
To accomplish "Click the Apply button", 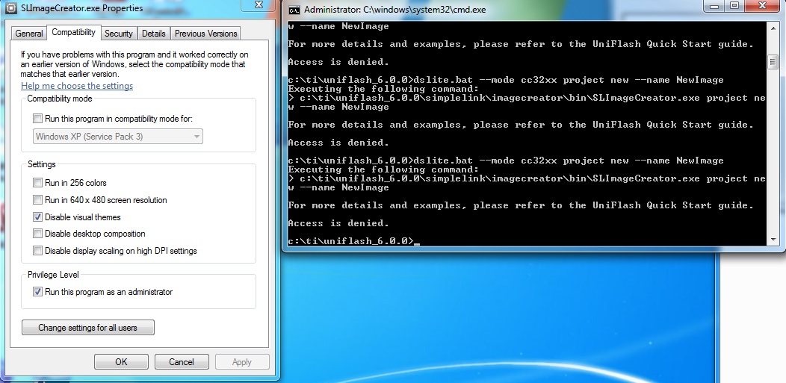I will (x=242, y=361).
